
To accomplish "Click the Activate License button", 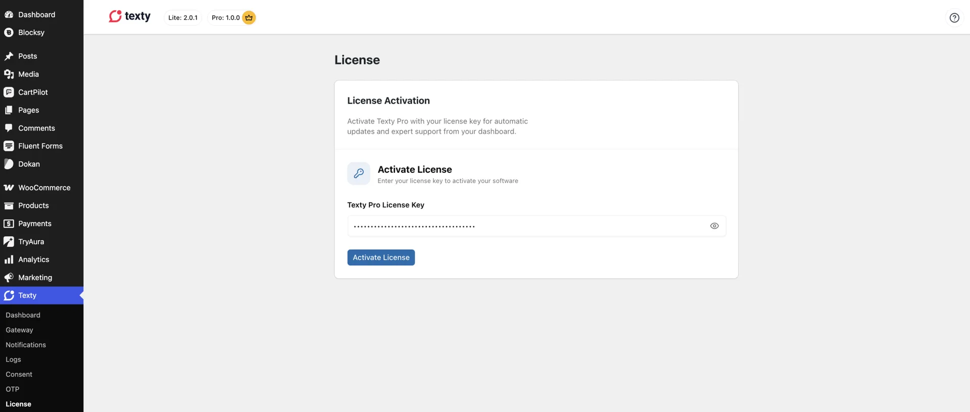I will [x=381, y=257].
